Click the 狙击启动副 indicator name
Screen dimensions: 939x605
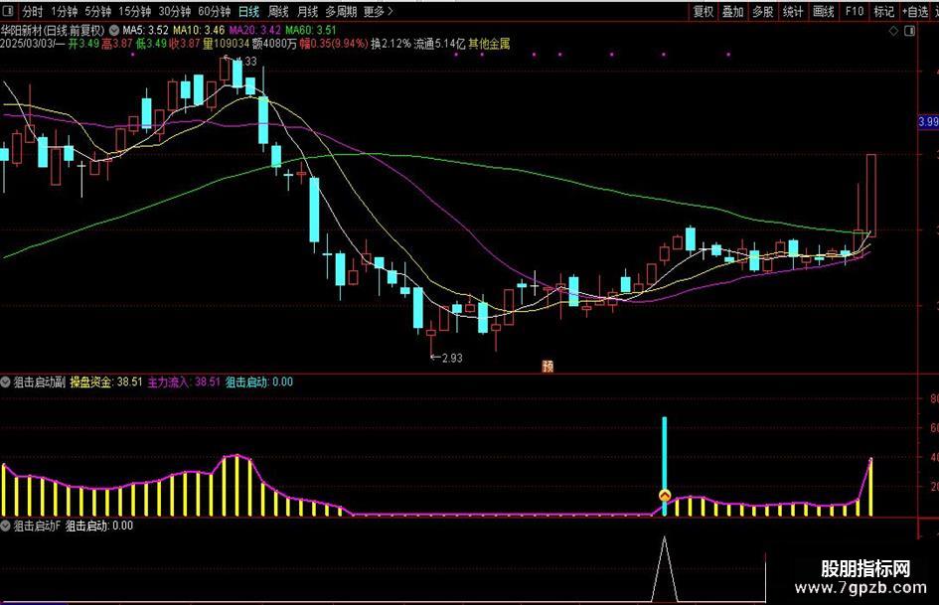[39, 381]
